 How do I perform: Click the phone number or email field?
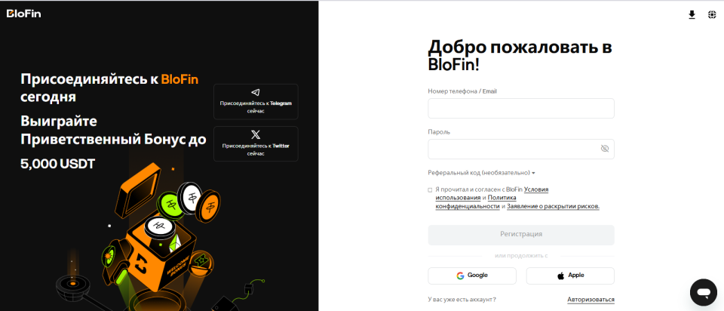pyautogui.click(x=520, y=109)
